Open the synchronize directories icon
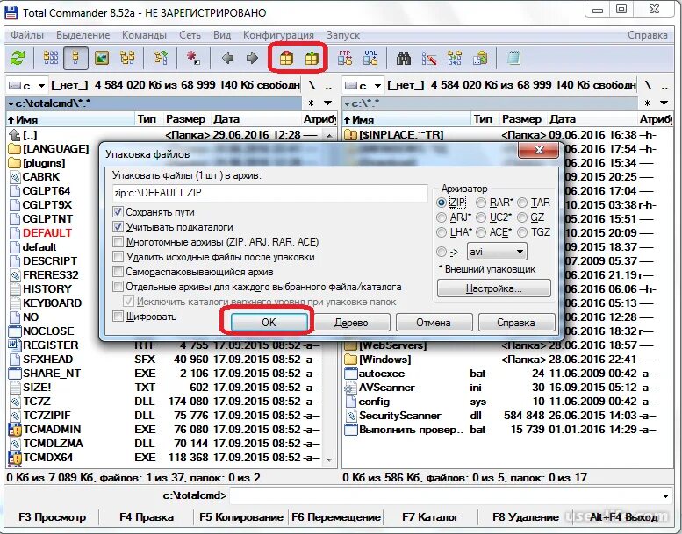This screenshot has height=534, width=682. [455, 58]
